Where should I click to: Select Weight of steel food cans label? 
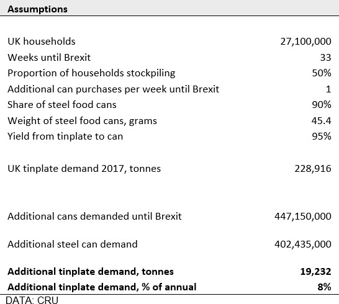point(82,120)
